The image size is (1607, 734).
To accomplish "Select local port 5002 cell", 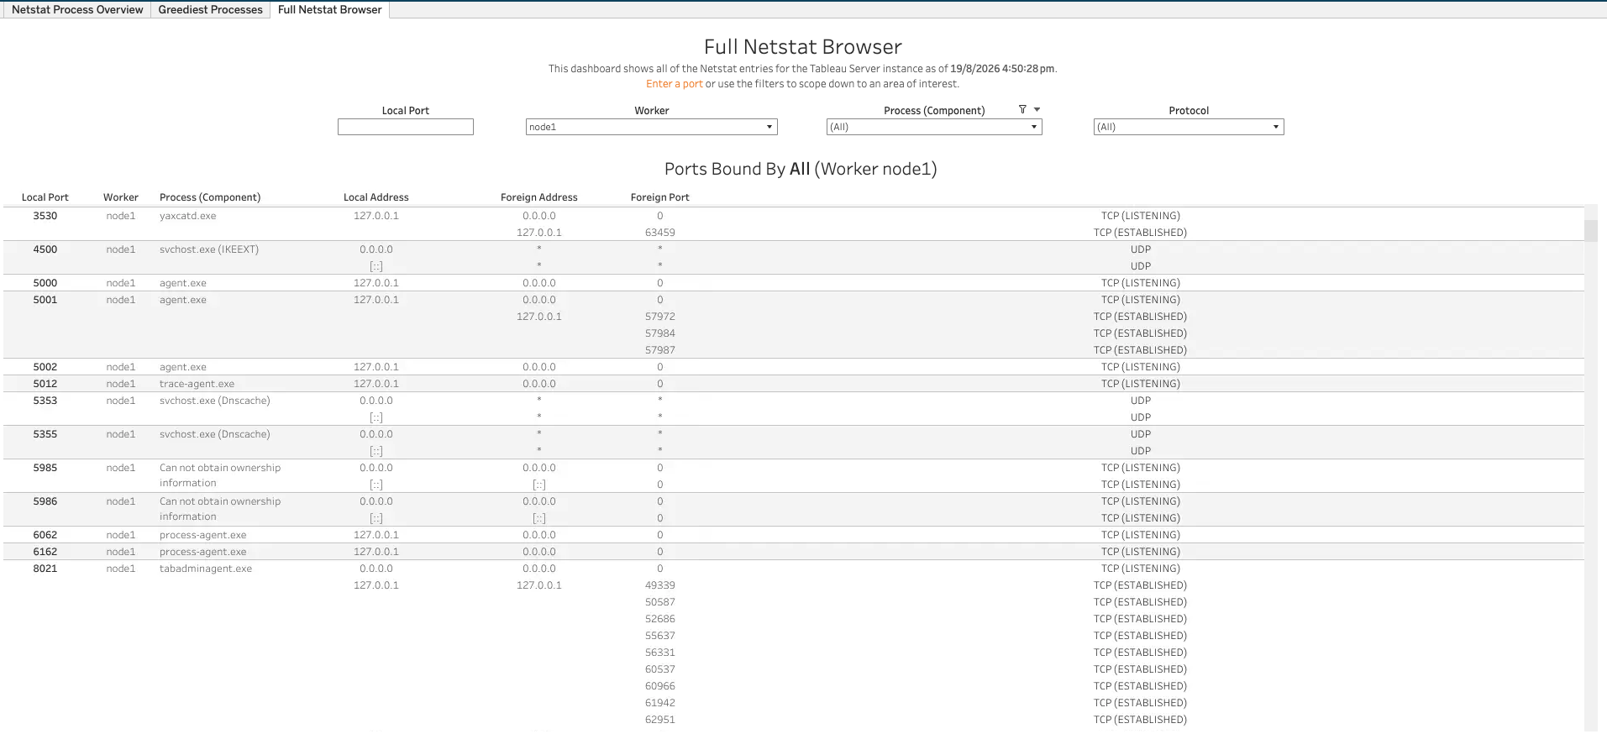I will (x=45, y=367).
